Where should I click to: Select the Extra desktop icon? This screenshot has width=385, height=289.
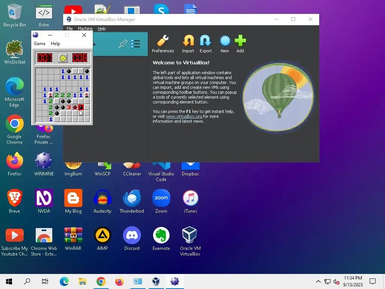[x=44, y=15]
